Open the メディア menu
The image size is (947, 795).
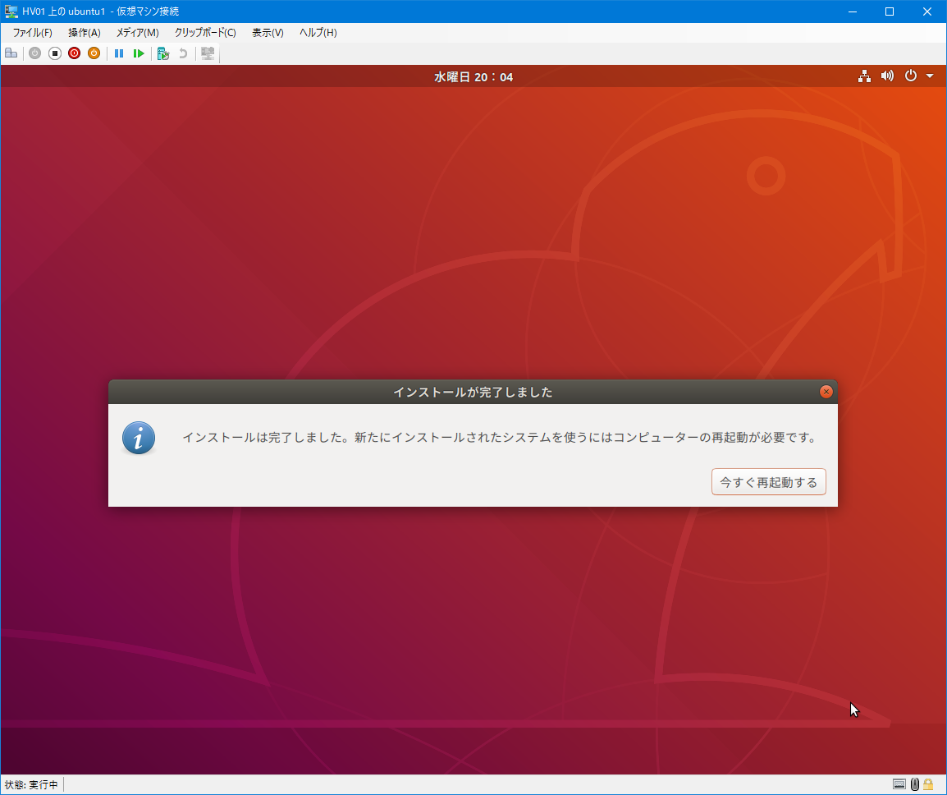click(137, 33)
